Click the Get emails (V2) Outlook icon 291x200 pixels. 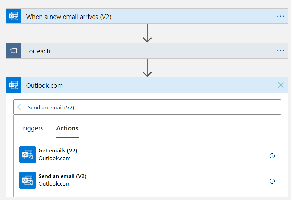point(28,155)
